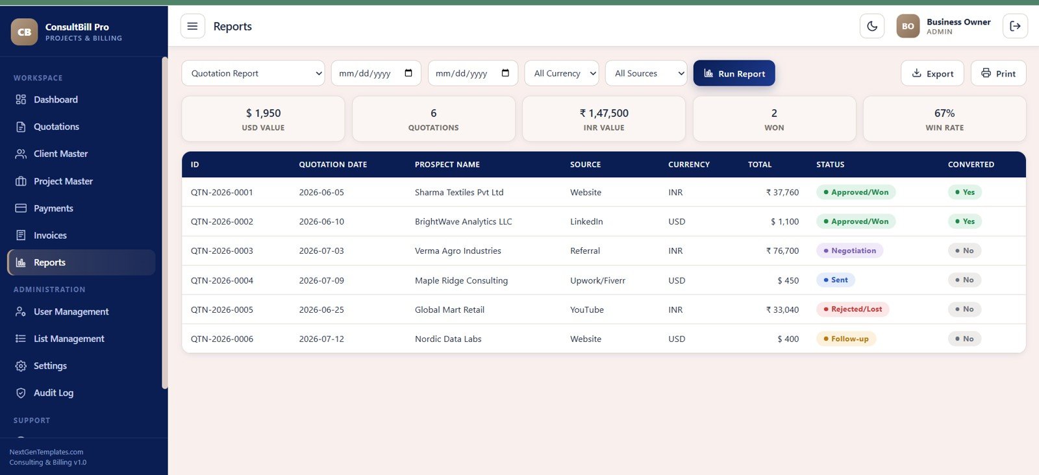Click the Reports chart icon in sidebar
Image resolution: width=1039 pixels, height=475 pixels.
coord(21,263)
